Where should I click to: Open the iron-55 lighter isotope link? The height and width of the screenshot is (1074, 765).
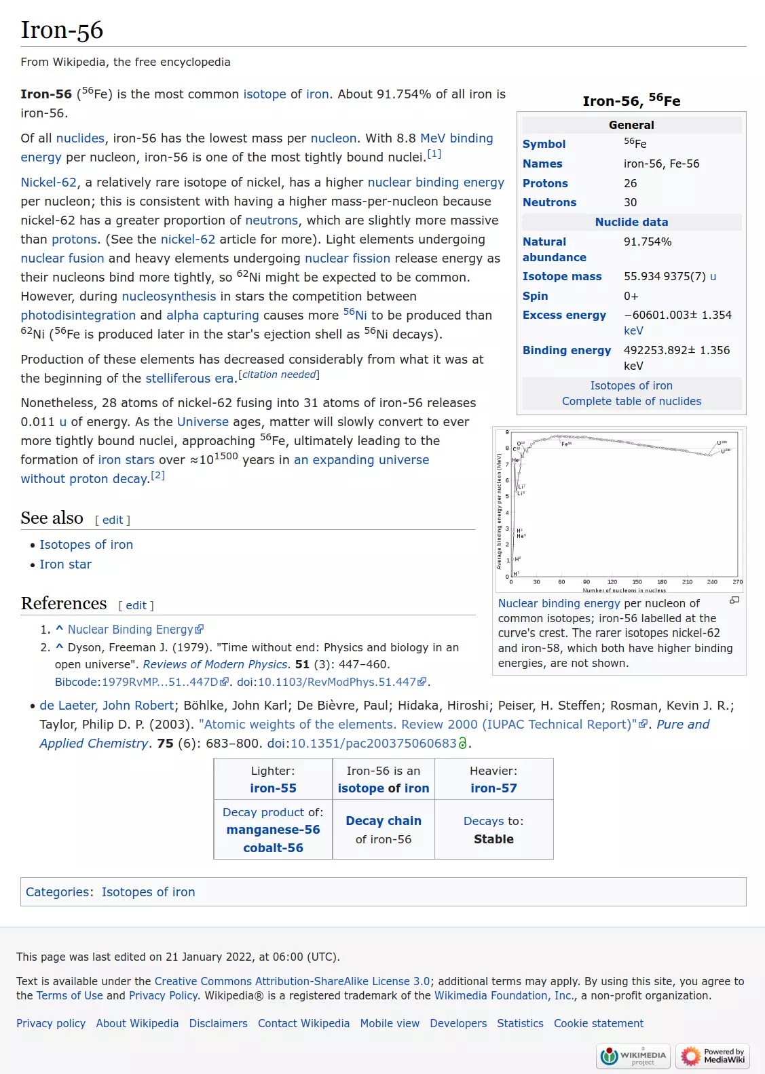(x=273, y=788)
